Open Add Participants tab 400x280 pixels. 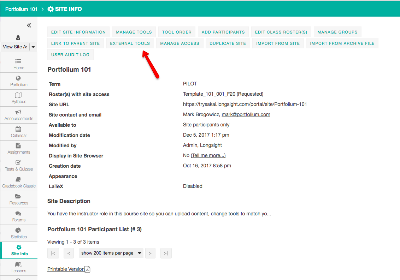point(223,32)
